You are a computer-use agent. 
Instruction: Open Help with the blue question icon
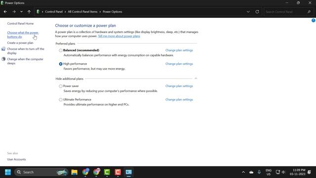click(314, 20)
